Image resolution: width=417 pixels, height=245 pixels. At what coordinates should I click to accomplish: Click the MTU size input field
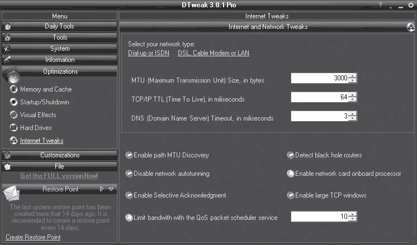pos(320,78)
